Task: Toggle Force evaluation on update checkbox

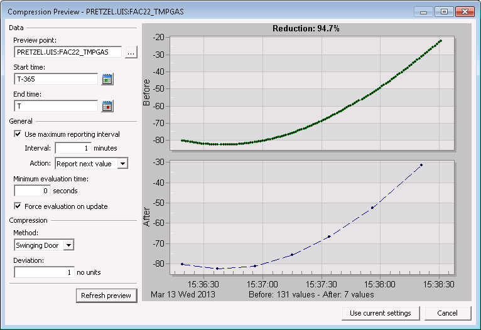Action: (18, 206)
